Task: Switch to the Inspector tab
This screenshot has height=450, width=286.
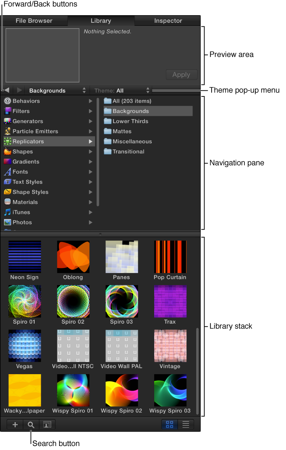Action: tap(168, 21)
